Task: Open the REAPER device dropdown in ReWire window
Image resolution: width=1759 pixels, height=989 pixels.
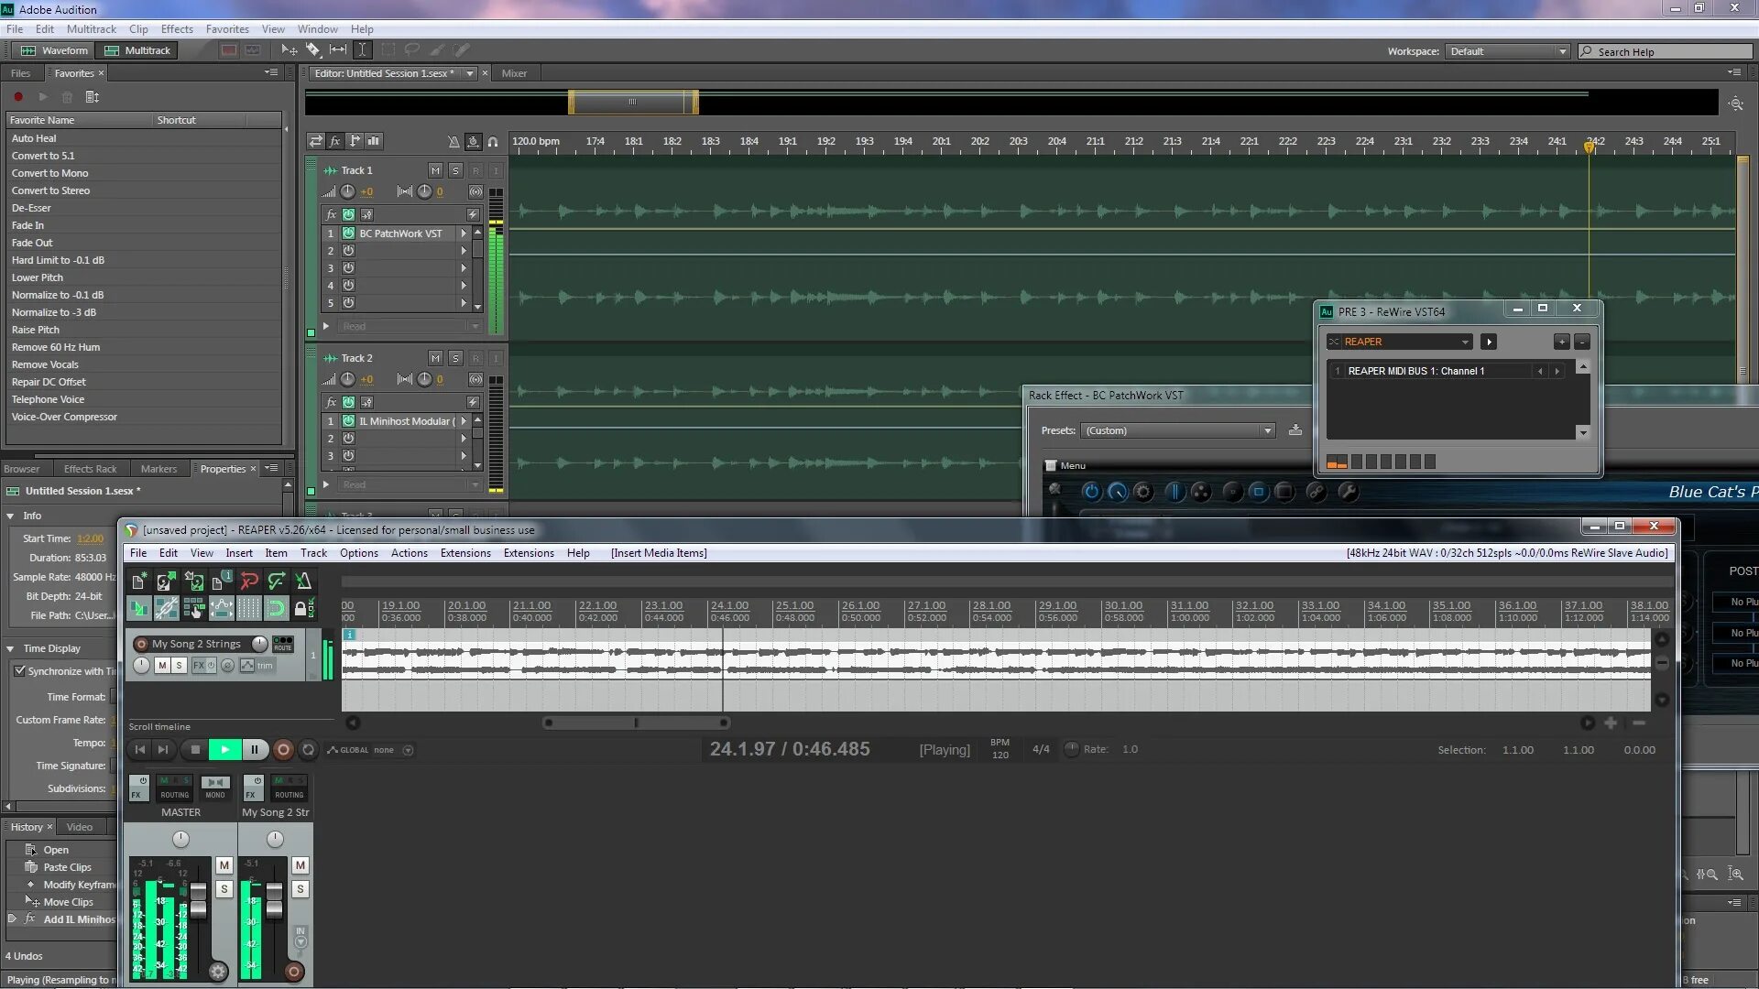Action: coord(1399,342)
